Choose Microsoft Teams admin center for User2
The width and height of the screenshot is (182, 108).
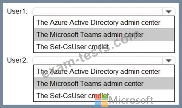104,84
